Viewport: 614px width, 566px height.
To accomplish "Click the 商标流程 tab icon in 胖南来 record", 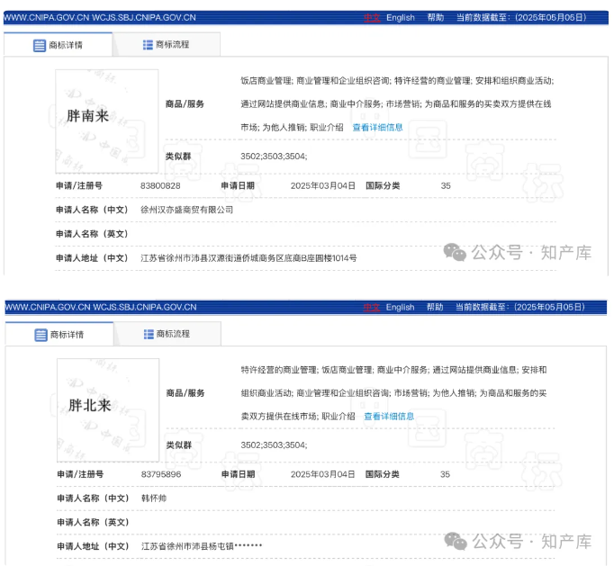I will tap(148, 45).
